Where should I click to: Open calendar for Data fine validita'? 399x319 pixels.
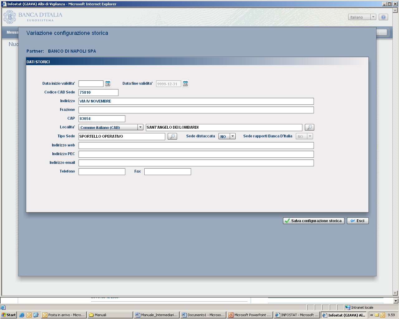[x=185, y=83]
